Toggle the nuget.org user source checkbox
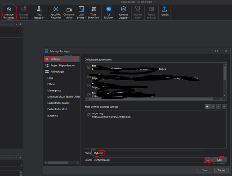Screen dimensions: 232x176 (89, 115)
